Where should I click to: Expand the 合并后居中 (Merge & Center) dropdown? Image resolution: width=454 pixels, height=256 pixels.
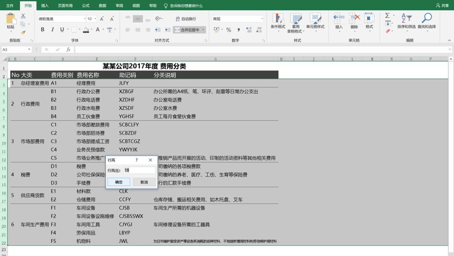[204, 29]
